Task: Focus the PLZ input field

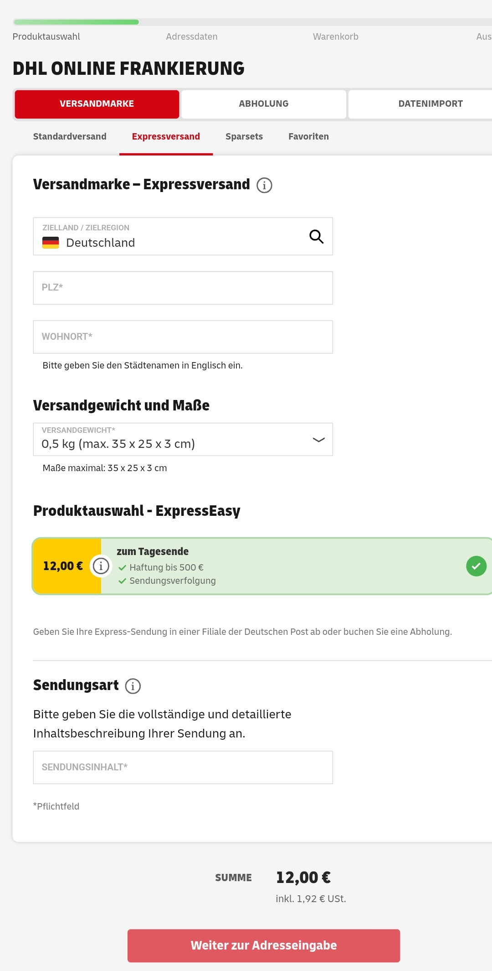Action: point(183,288)
